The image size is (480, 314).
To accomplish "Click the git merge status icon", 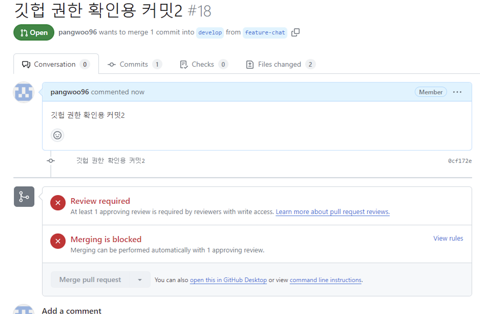I will (24, 196).
